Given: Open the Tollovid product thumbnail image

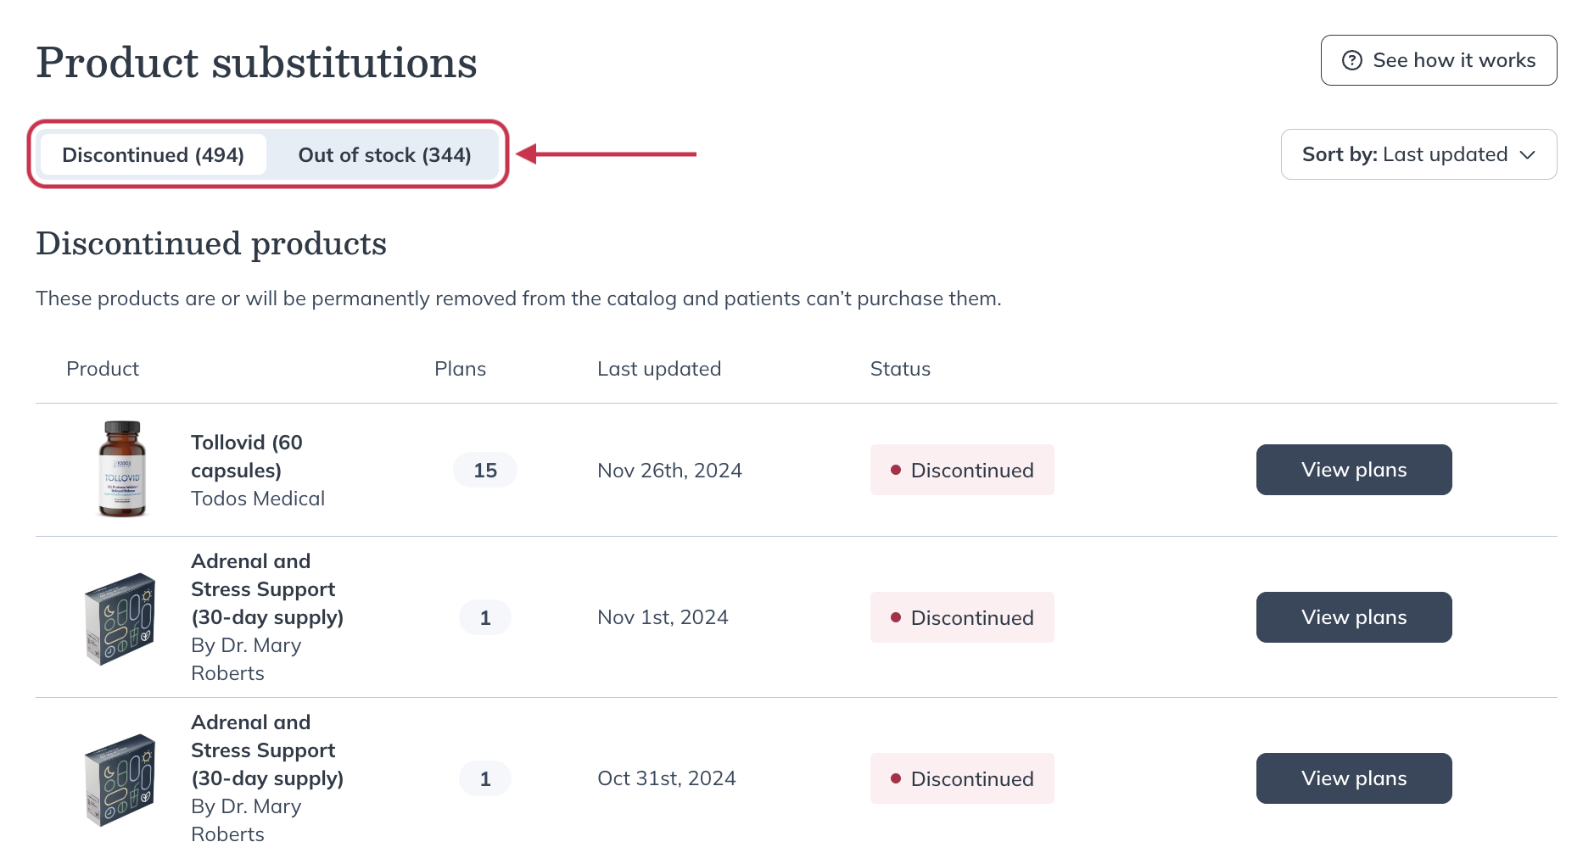Looking at the screenshot, I should 121,469.
